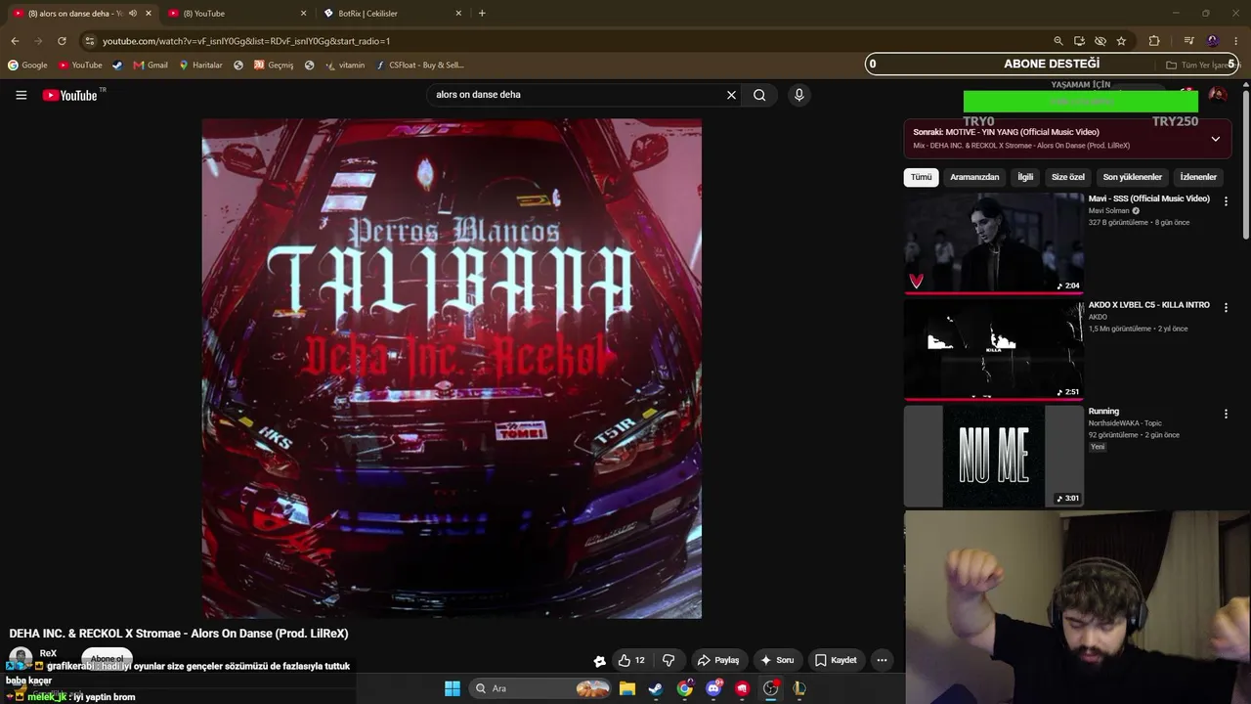Open the Mavi - SSS video thumbnail

point(994,242)
